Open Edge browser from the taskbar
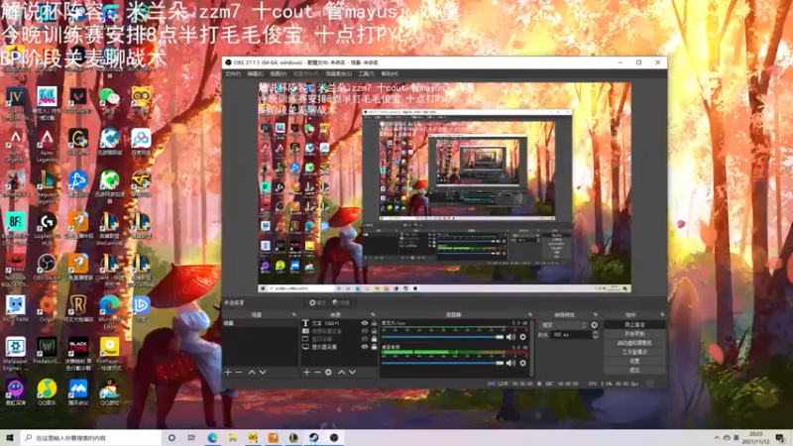Screen dimensions: 793x446 tap(212, 438)
